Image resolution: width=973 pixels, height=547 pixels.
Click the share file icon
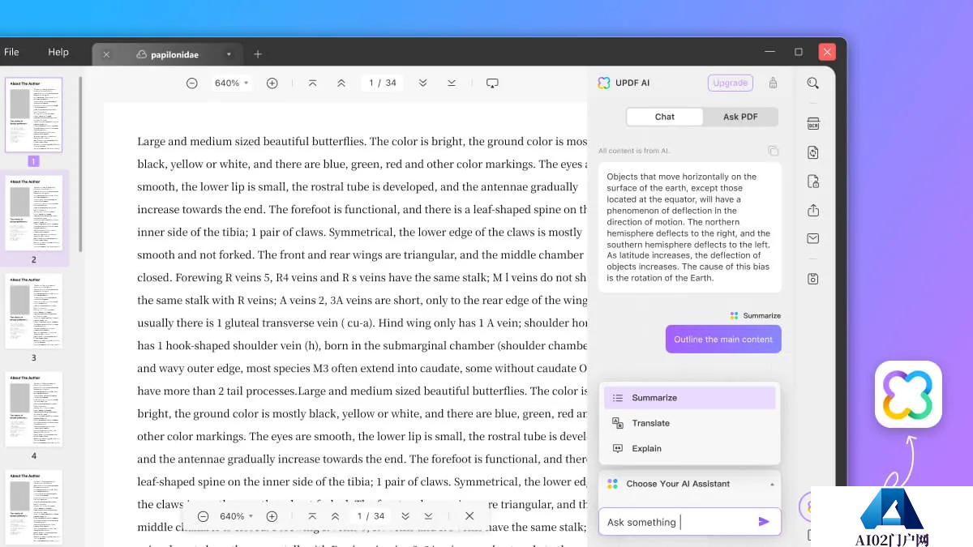[x=812, y=210]
